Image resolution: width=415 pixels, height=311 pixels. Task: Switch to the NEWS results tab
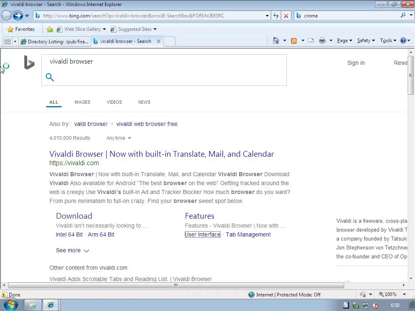[x=144, y=102]
